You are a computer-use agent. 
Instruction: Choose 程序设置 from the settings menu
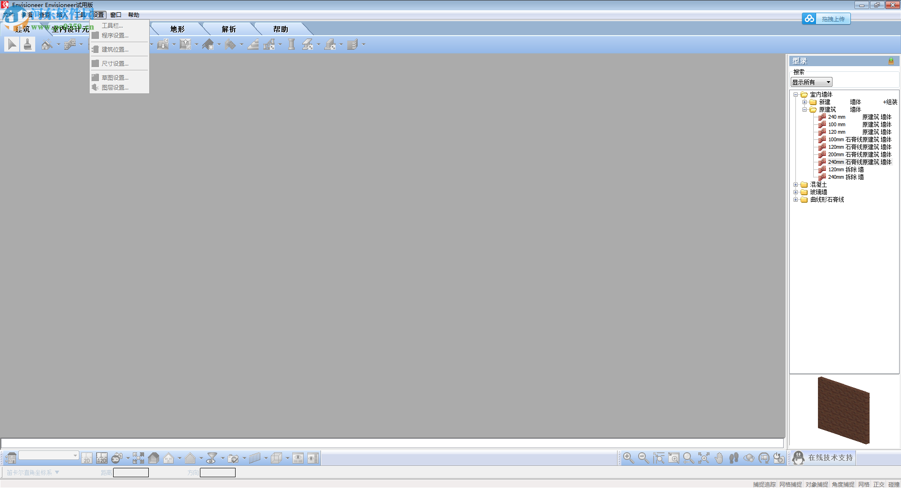point(119,36)
